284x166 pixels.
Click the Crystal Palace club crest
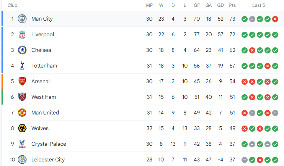tap(22, 144)
